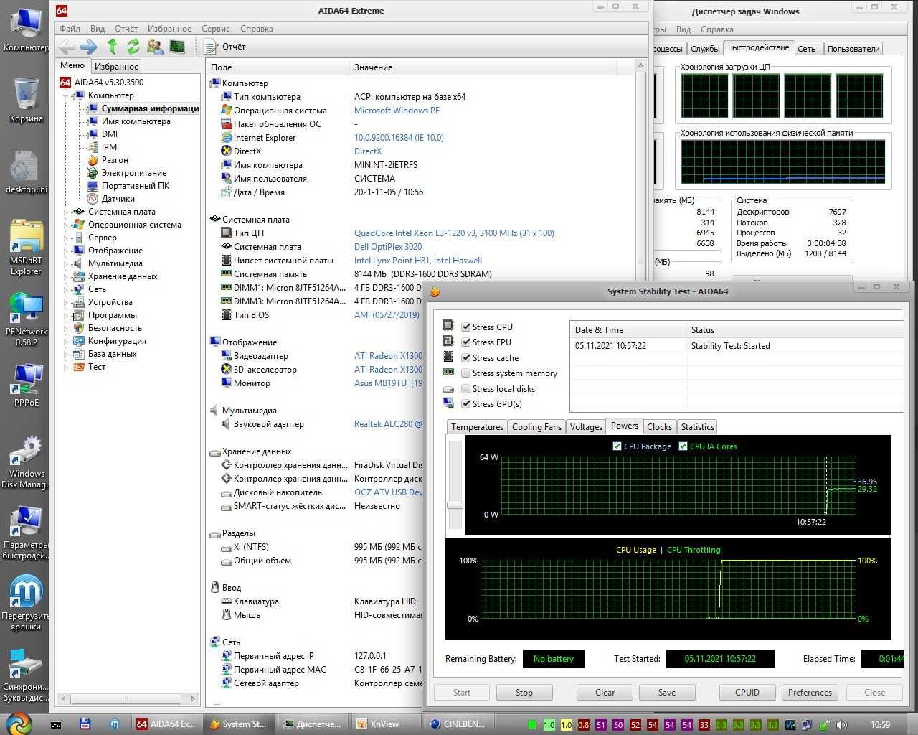Click the Microsoft Windows PE link
The image size is (918, 735).
click(397, 111)
